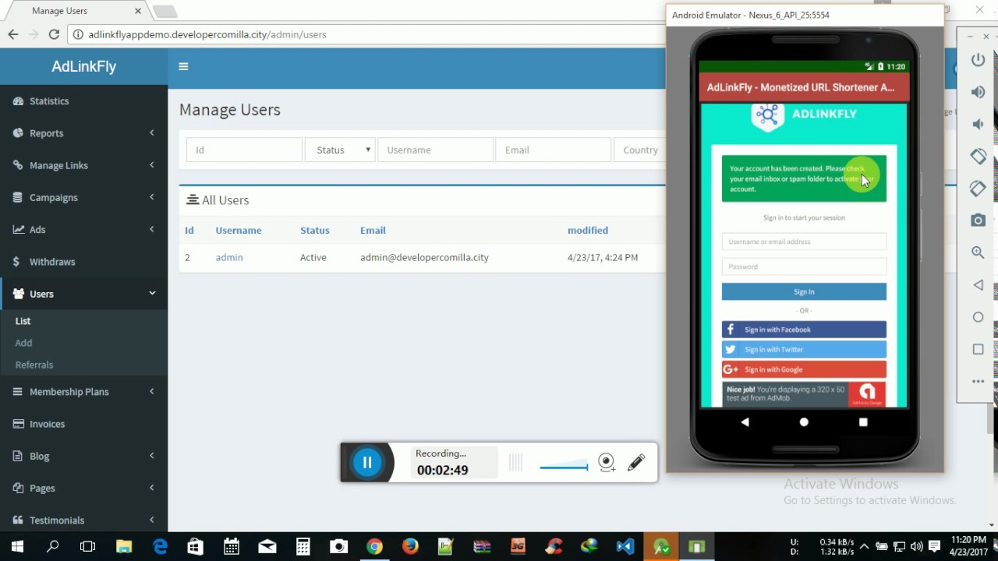The height and width of the screenshot is (561, 998).
Task: Expand Testimonials sidebar menu
Action: (83, 520)
